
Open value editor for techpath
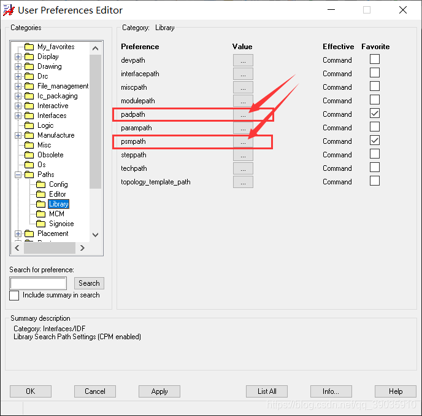(243, 168)
